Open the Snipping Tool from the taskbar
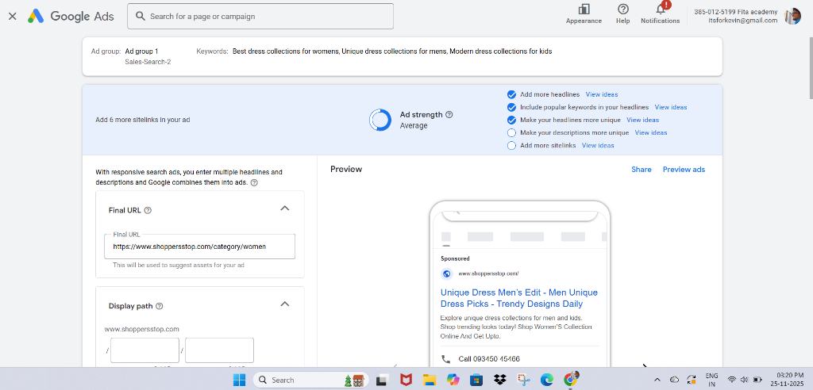The height and width of the screenshot is (390, 813). pyautogui.click(x=524, y=380)
